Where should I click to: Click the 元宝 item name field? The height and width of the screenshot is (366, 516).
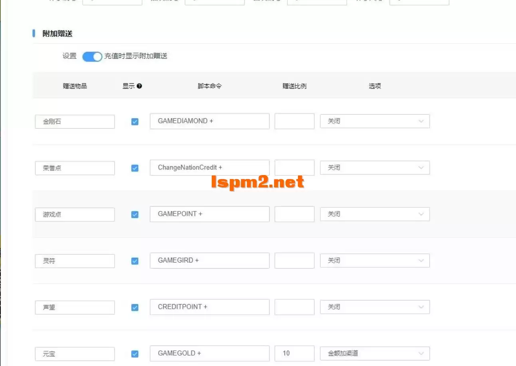pyautogui.click(x=75, y=354)
